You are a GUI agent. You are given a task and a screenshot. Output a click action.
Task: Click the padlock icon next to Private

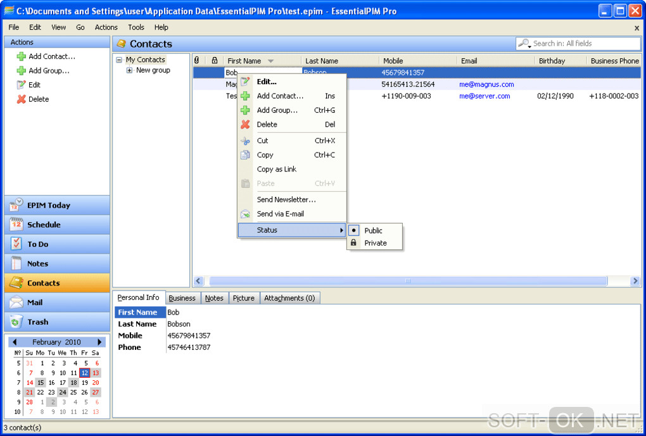pyautogui.click(x=353, y=243)
